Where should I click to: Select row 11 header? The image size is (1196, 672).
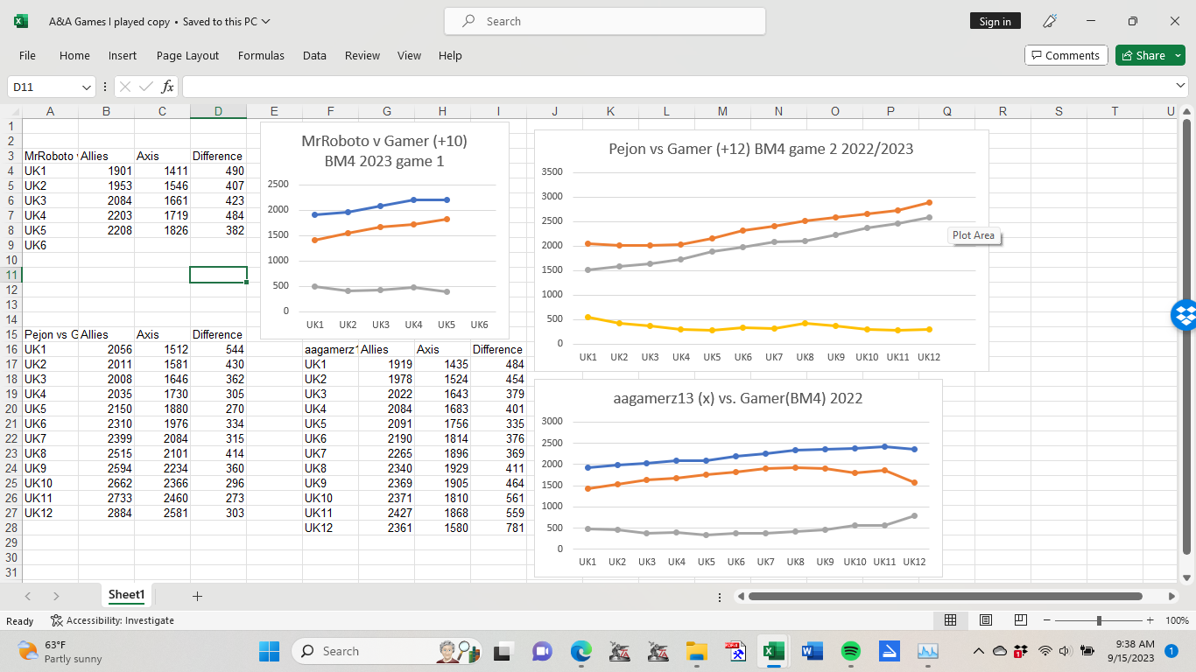pyautogui.click(x=11, y=275)
